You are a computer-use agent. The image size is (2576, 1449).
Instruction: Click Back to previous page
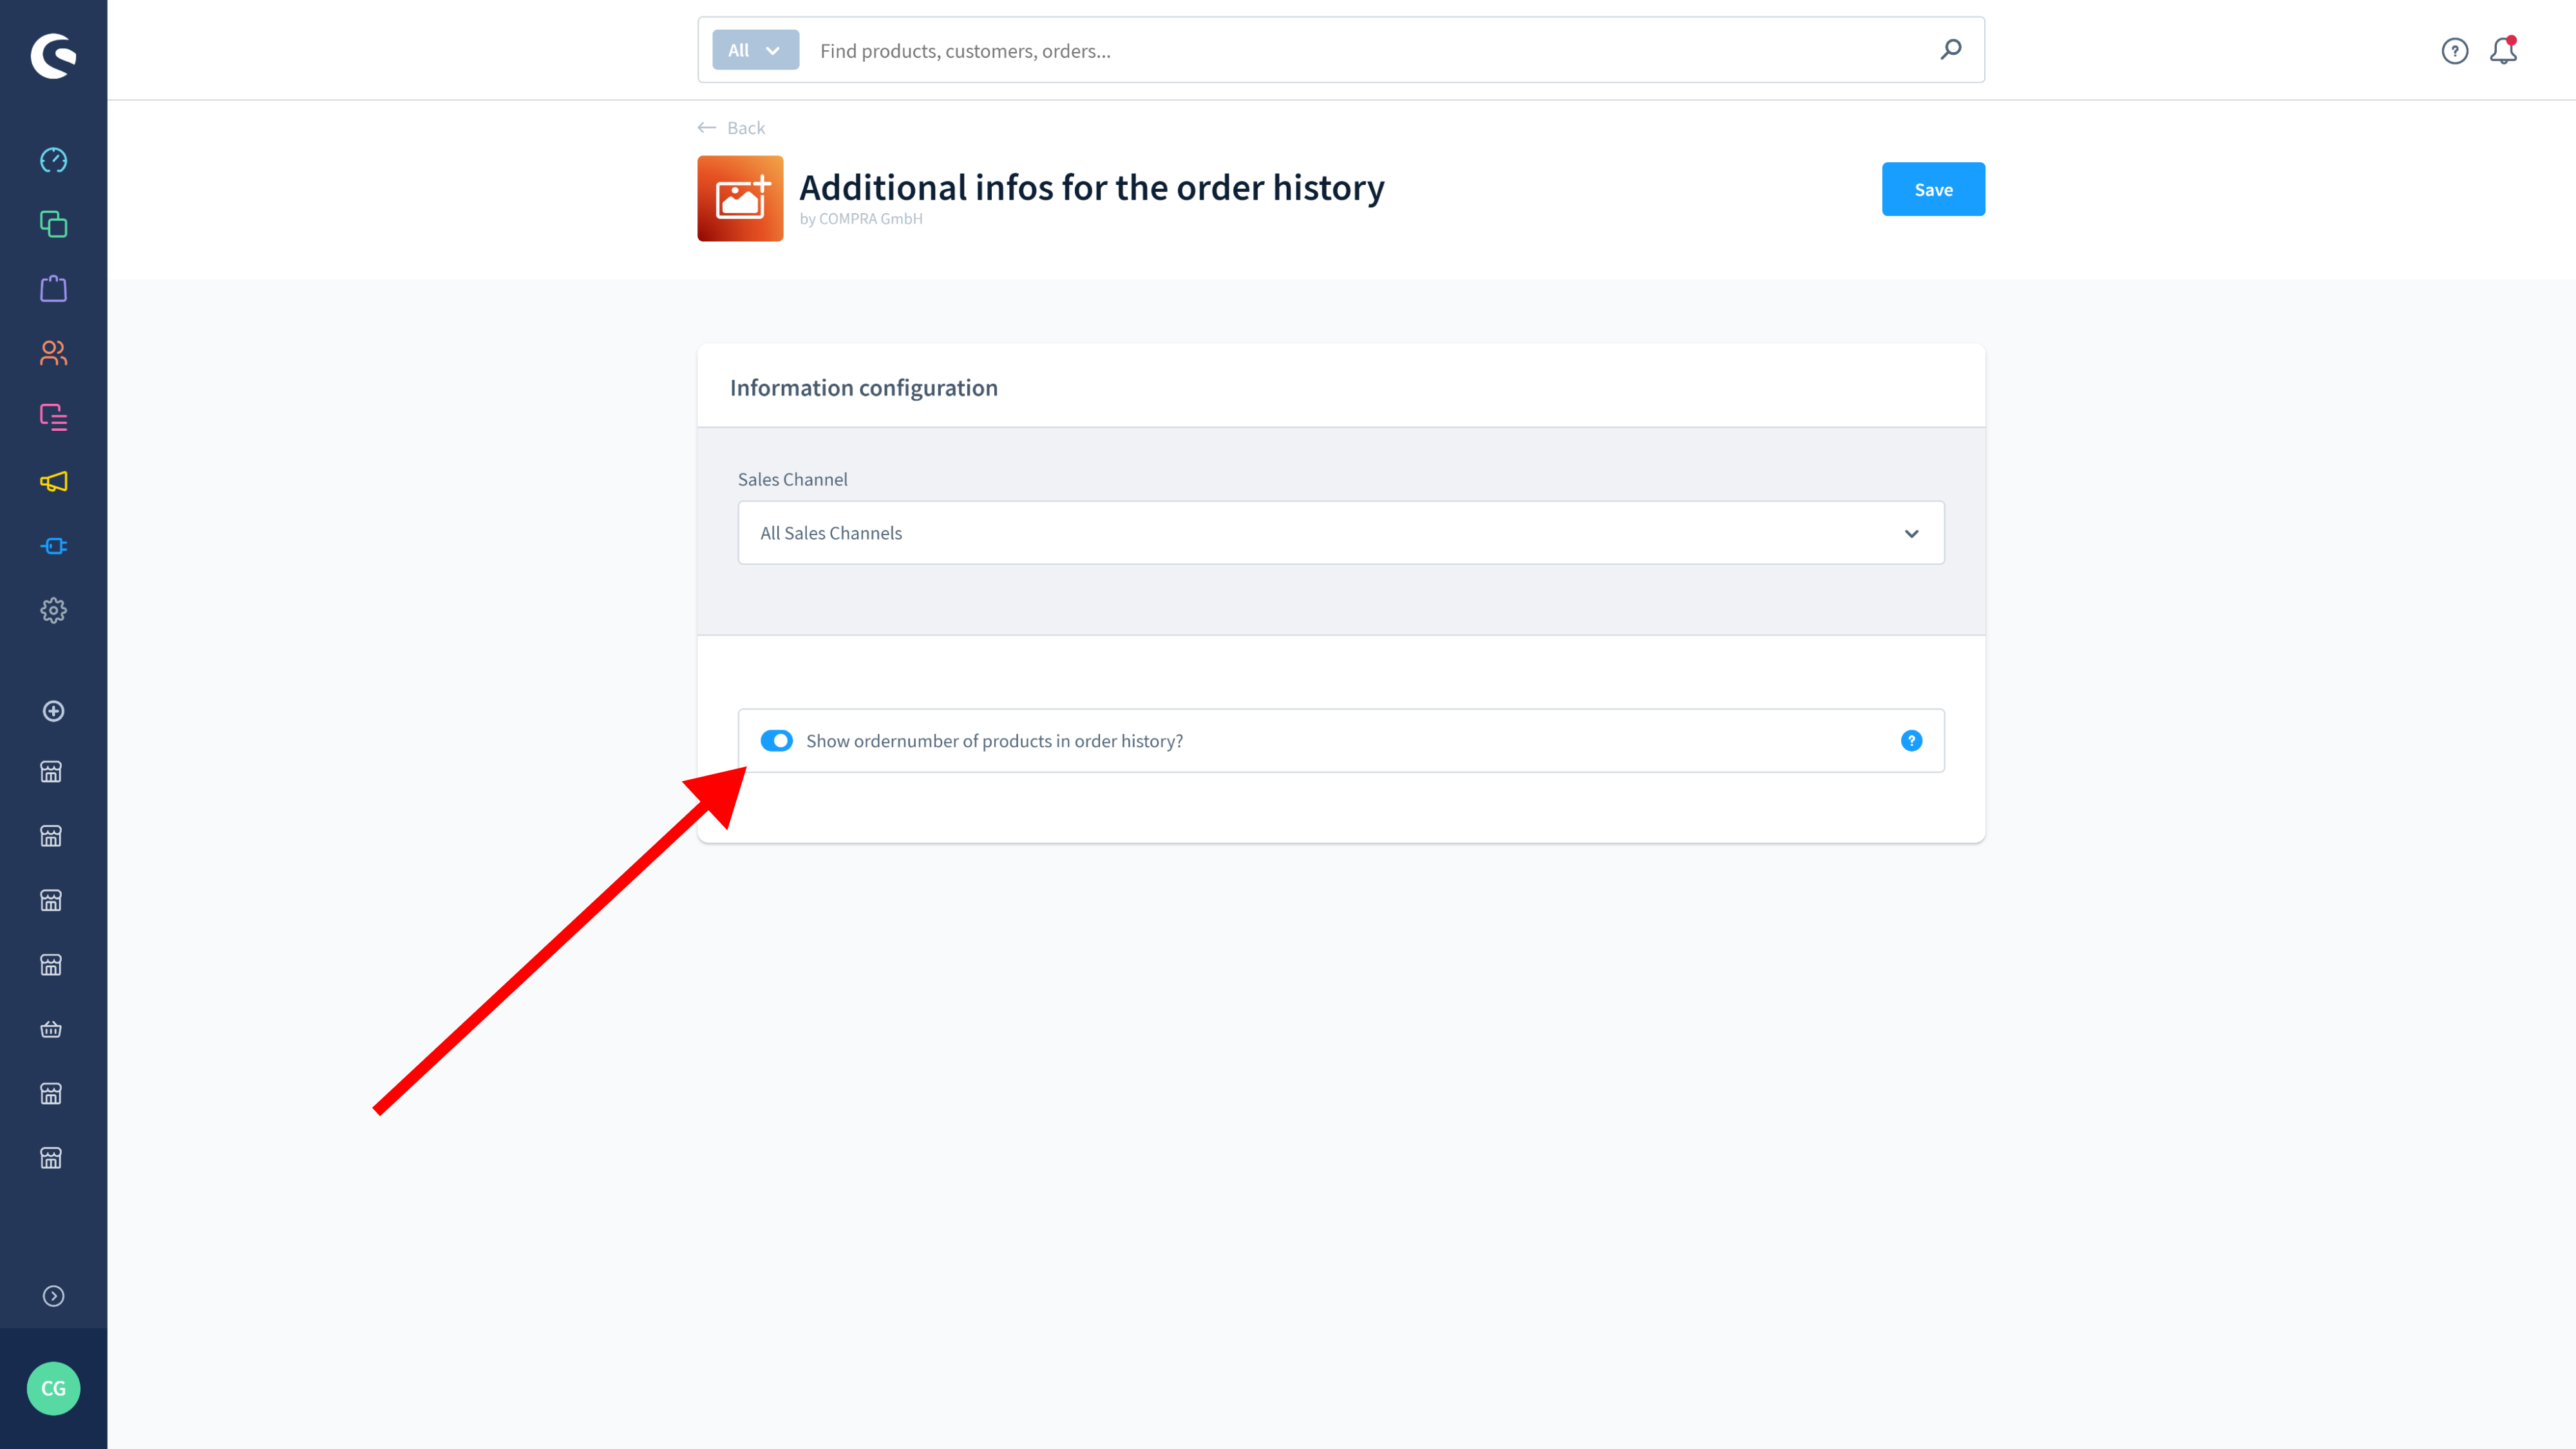(731, 126)
